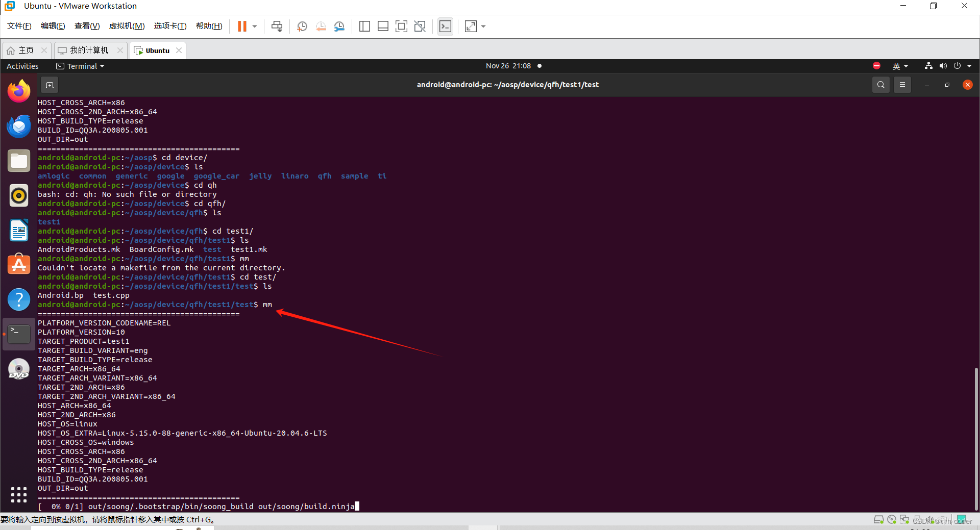This screenshot has width=980, height=530.
Task: Click the PLATFORM_VERSION=10 output line
Action: [x=81, y=332]
